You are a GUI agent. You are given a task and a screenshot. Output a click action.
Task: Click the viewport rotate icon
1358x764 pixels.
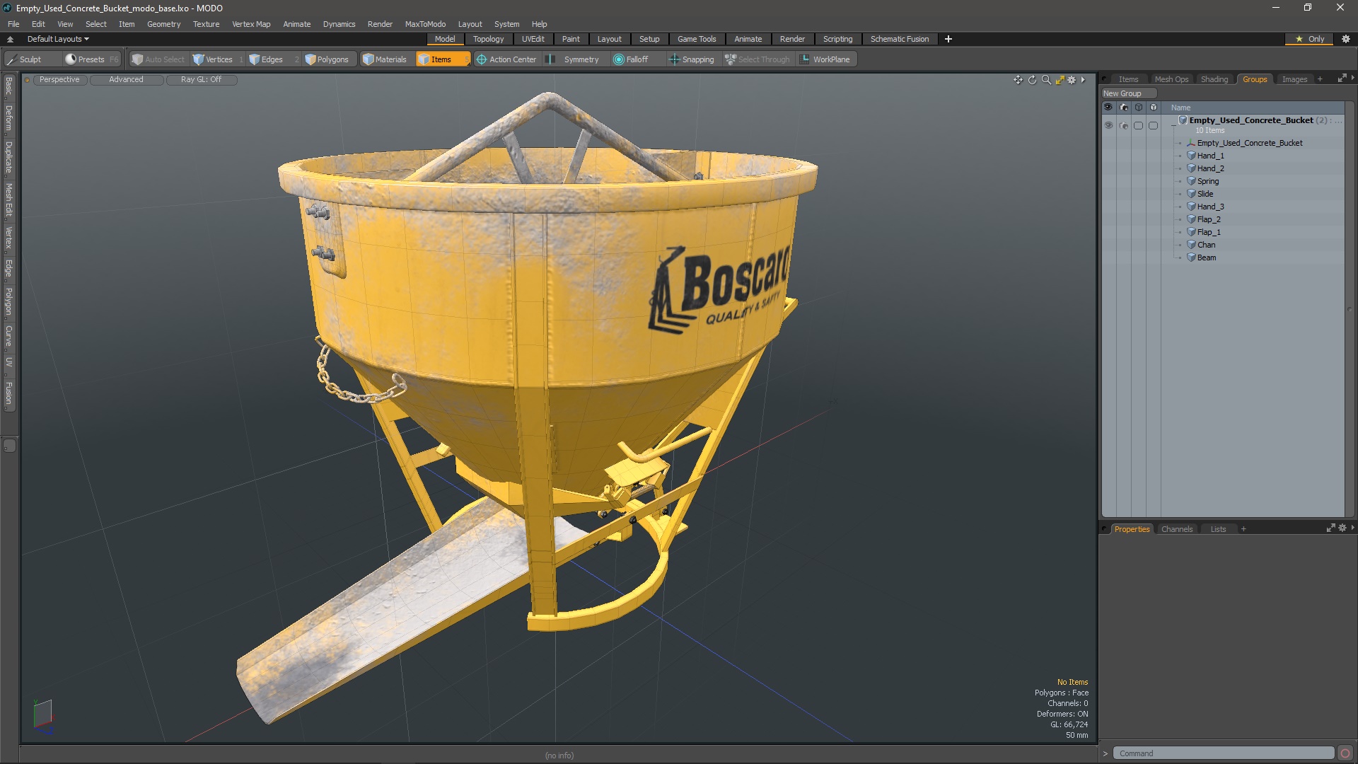pyautogui.click(x=1032, y=80)
